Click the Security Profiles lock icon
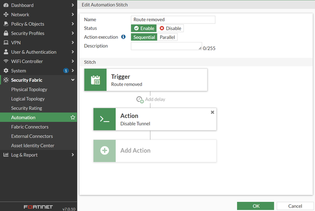 click(x=6, y=33)
